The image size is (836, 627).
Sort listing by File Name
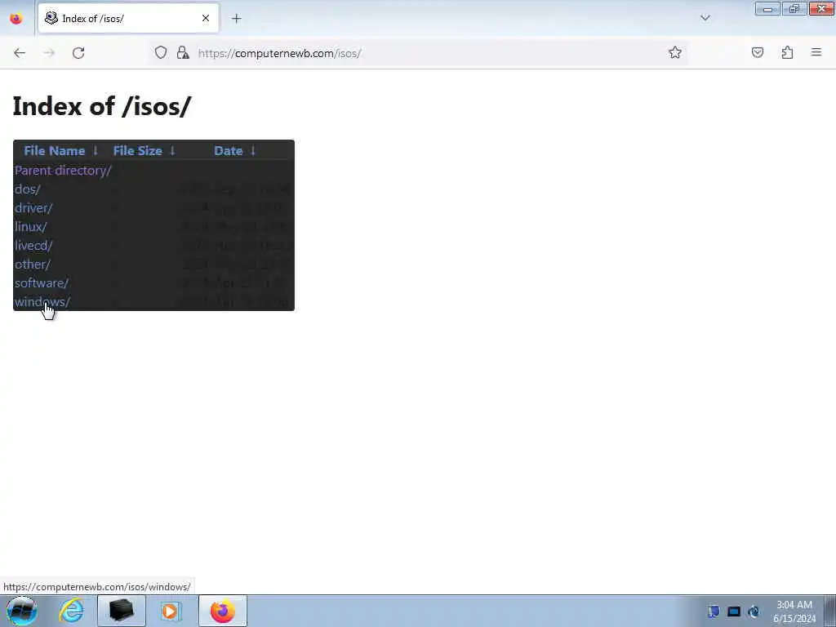click(55, 151)
